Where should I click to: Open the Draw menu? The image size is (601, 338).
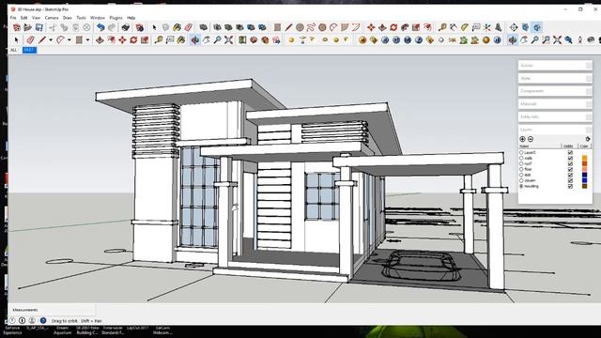68,18
